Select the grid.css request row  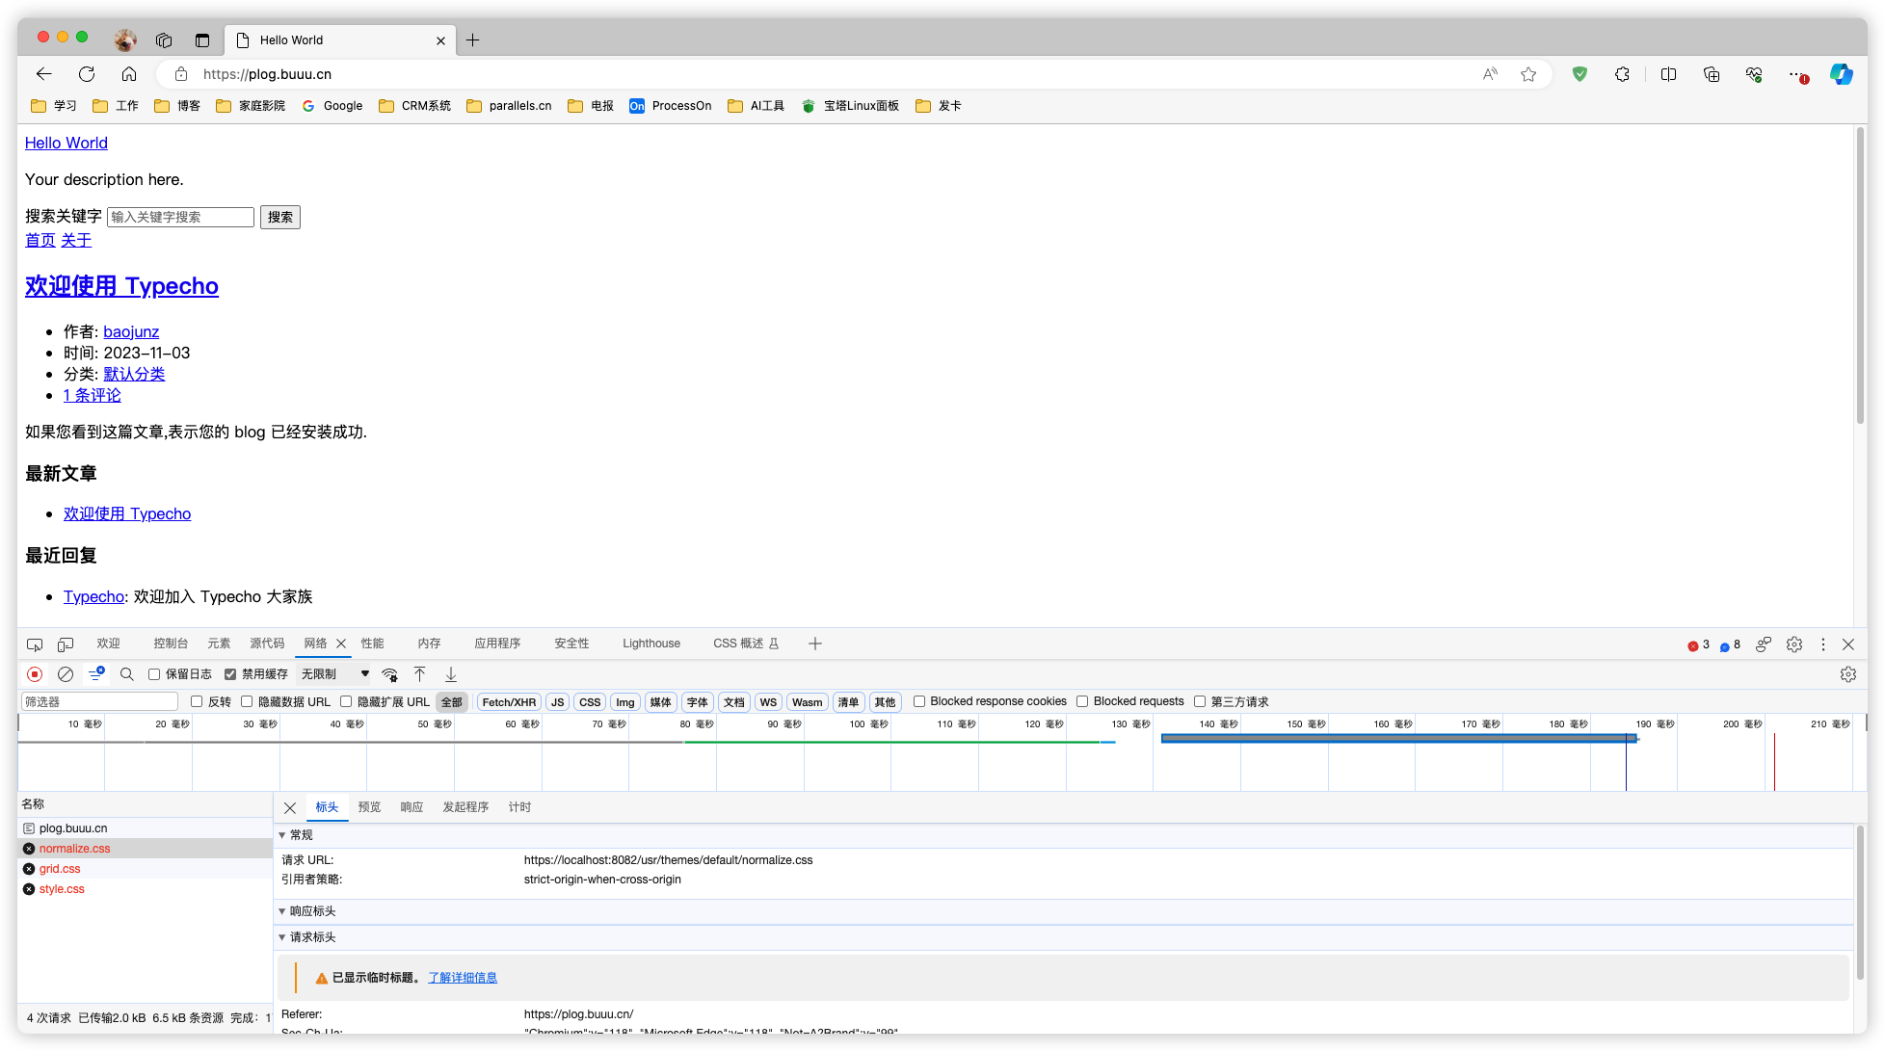[x=145, y=869]
